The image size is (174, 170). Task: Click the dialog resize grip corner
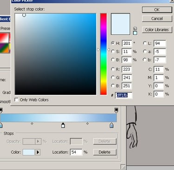point(123,167)
